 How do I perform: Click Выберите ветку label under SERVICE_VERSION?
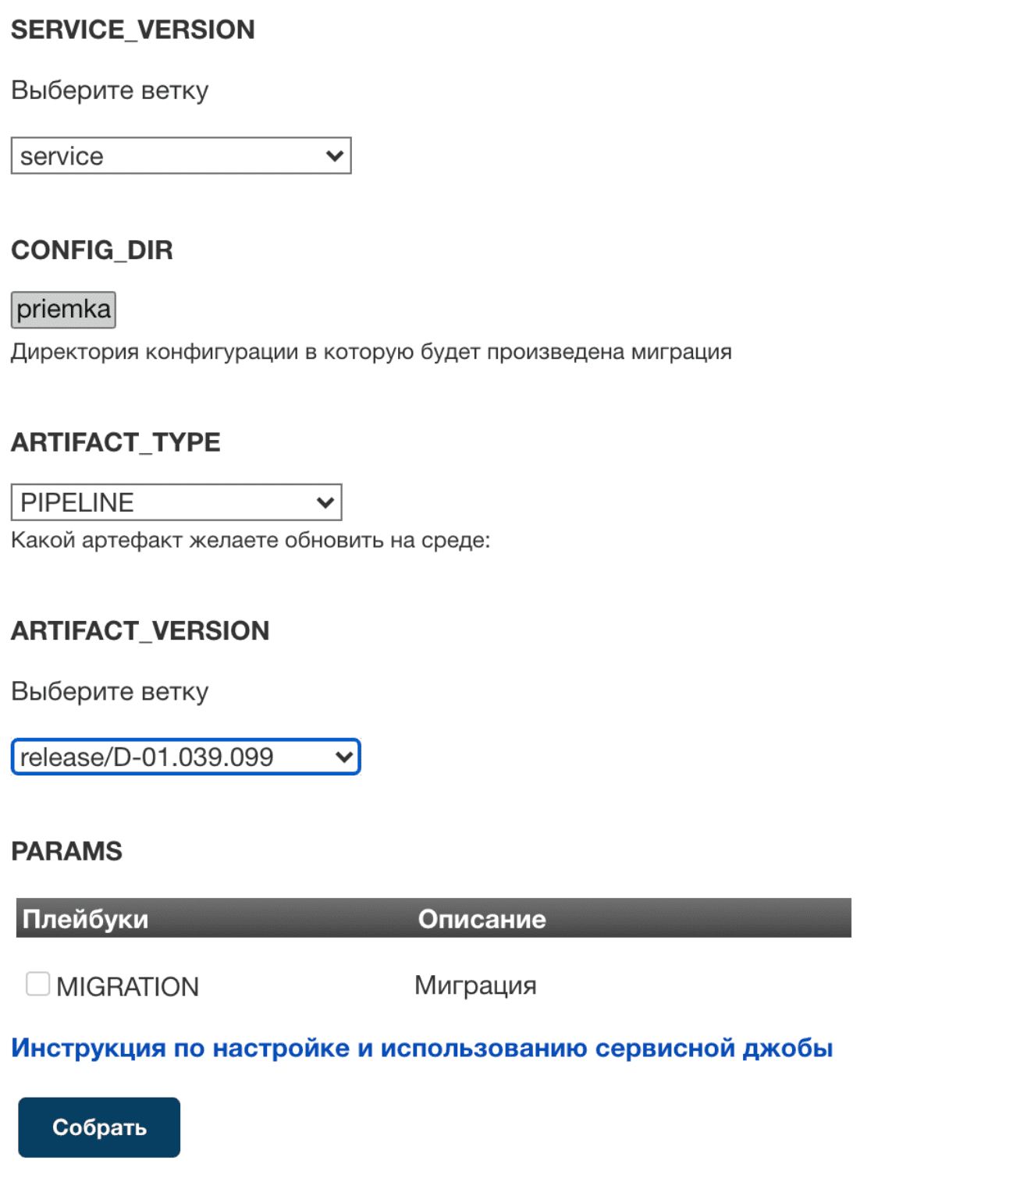point(109,90)
